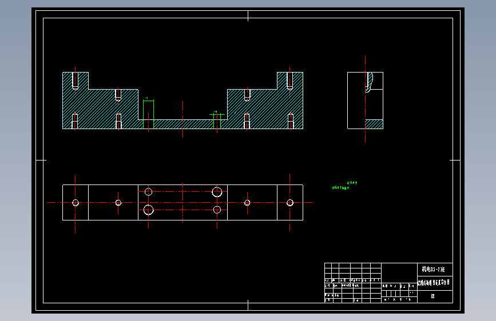Pick the large upper-right circle in plan center section
This screenshot has width=496, height=321.
point(217,192)
